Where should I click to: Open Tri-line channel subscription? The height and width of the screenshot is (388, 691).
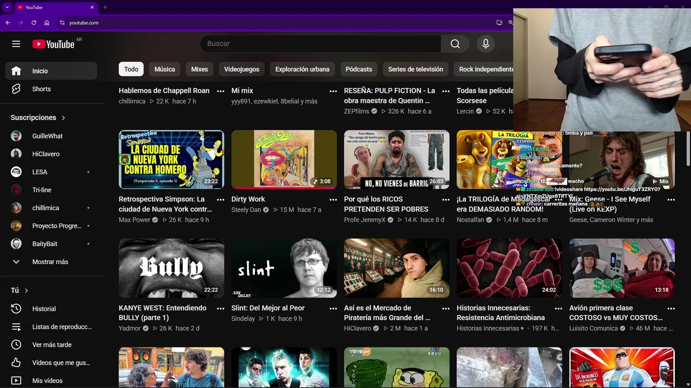point(51,190)
